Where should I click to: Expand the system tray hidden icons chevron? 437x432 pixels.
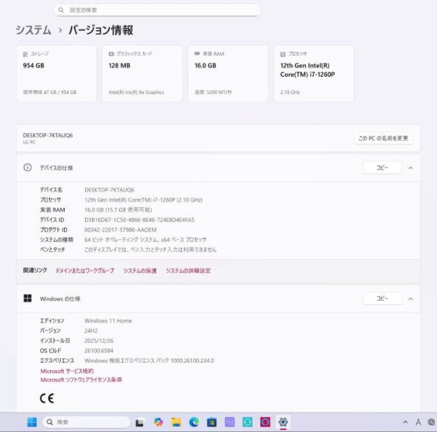(x=406, y=422)
